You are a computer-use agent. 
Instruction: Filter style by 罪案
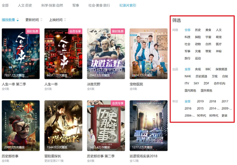click(x=208, y=51)
